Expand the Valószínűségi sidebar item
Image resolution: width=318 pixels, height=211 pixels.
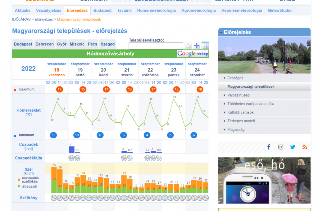[x=238, y=95]
